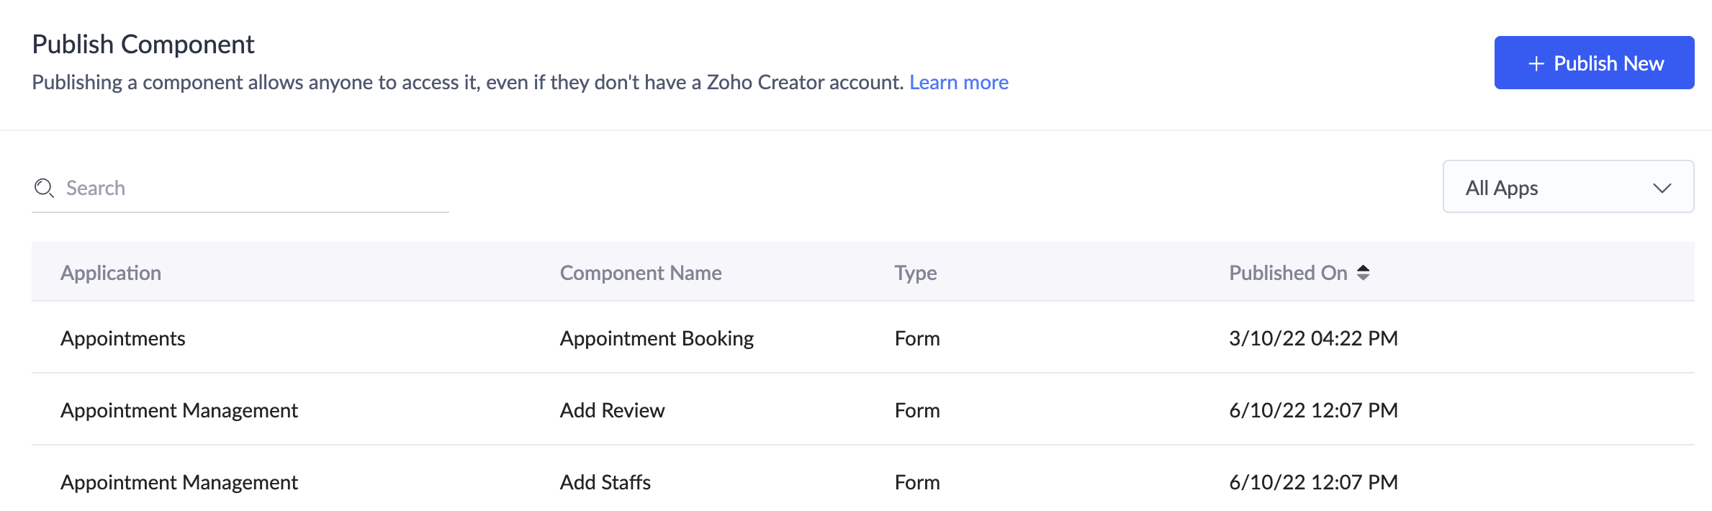Sort by the Published On column header

pyautogui.click(x=1287, y=273)
